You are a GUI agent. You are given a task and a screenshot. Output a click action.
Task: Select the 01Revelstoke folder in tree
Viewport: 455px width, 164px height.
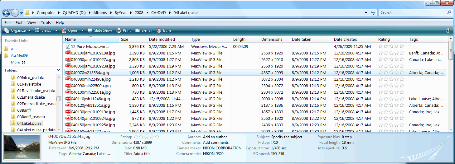[29, 84]
